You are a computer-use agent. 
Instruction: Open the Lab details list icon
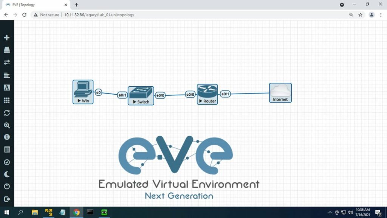[7, 149]
